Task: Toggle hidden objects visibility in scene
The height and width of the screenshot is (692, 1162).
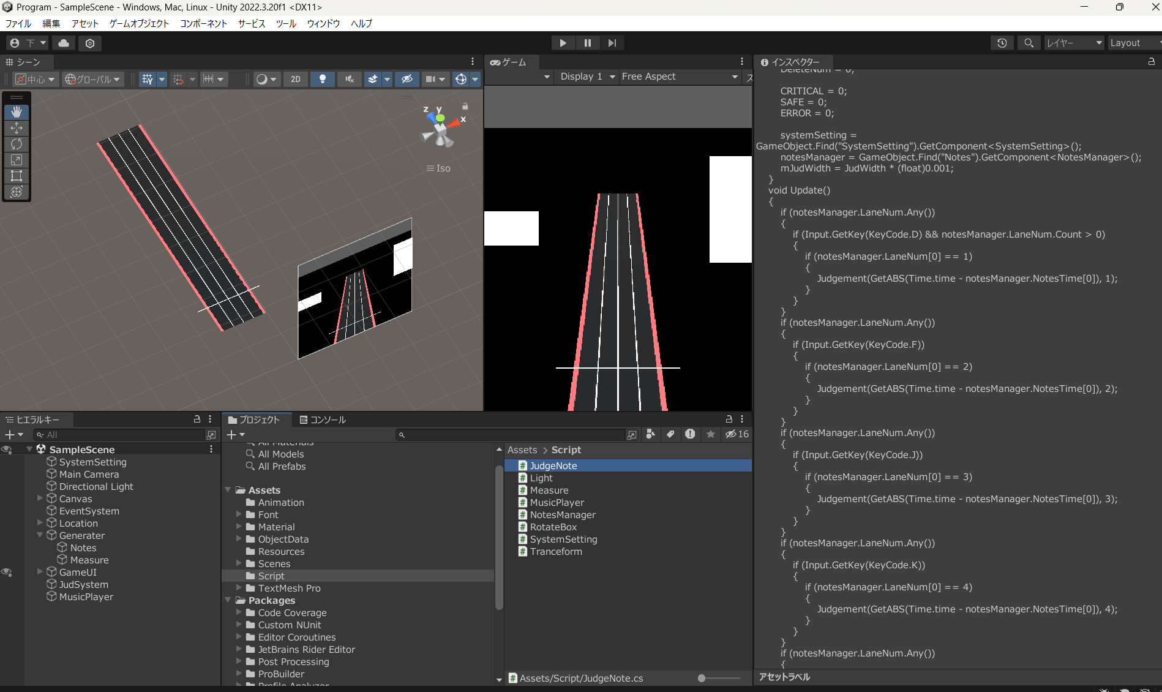Action: pyautogui.click(x=407, y=79)
